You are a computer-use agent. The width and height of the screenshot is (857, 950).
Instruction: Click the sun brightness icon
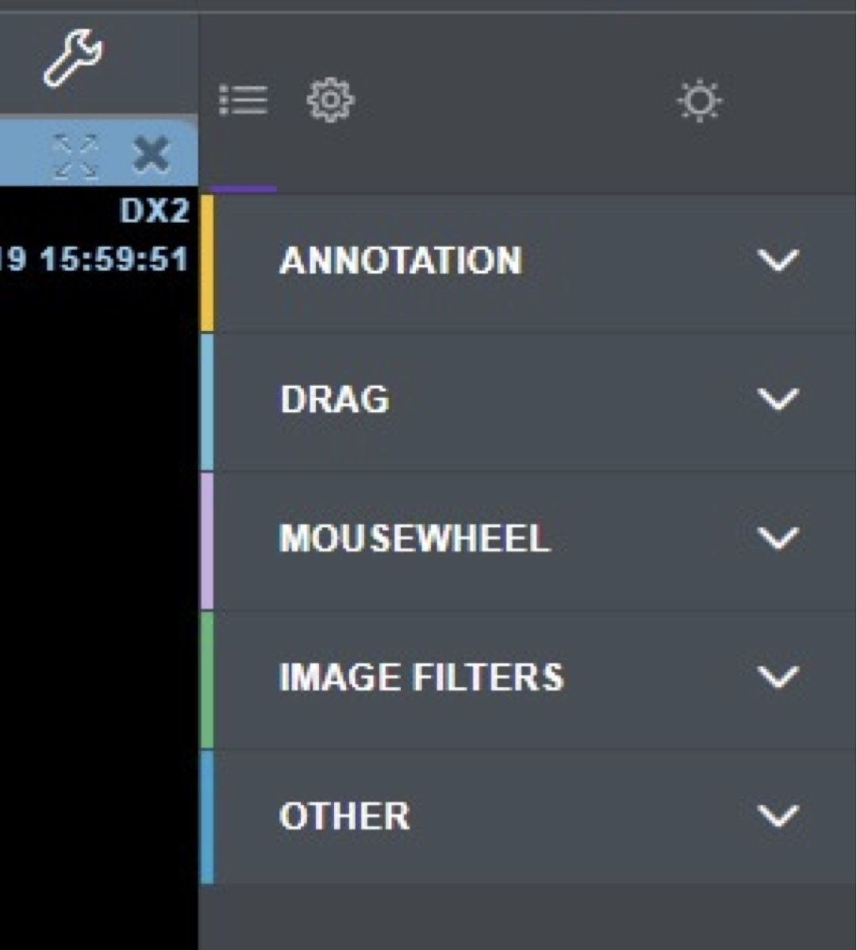[699, 102]
